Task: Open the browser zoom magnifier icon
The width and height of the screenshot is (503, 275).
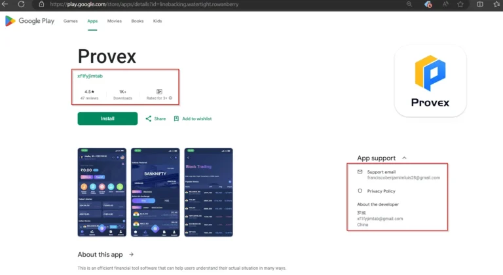Action: click(x=409, y=4)
